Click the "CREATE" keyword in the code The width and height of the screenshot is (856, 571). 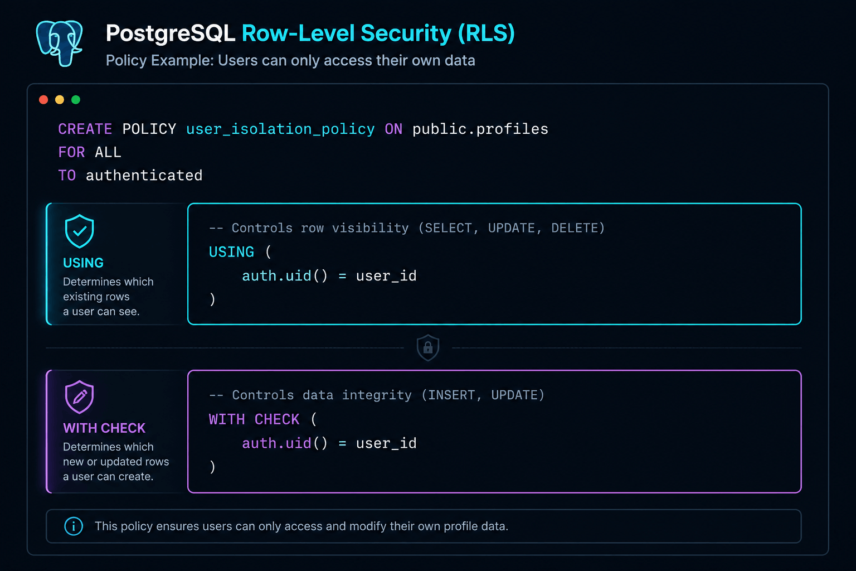[x=85, y=129]
